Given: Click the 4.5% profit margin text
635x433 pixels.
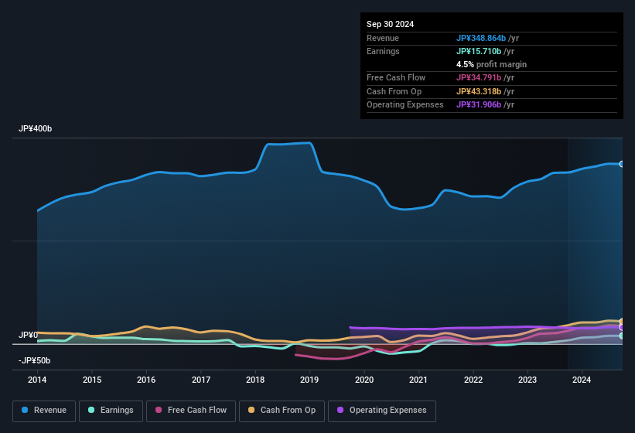Looking at the screenshot, I should click(491, 64).
